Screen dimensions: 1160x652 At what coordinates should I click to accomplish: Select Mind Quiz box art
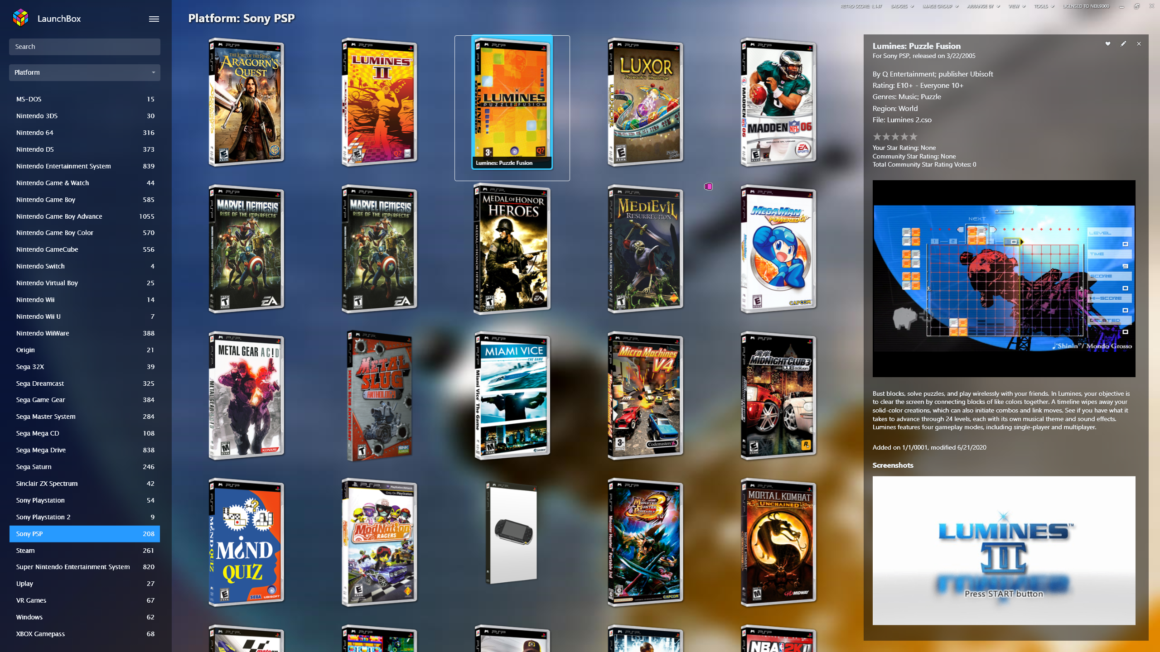coord(246,542)
